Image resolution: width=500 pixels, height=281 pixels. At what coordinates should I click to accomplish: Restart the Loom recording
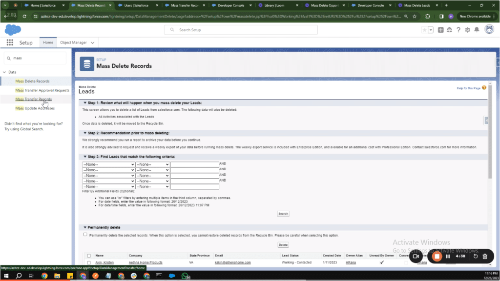point(476,256)
